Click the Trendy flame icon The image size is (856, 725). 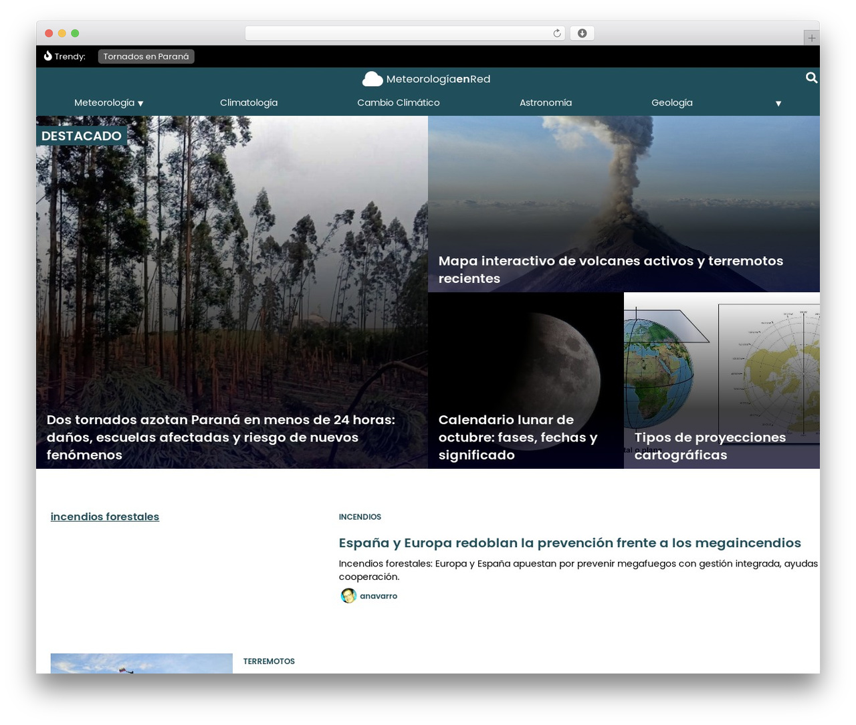[47, 56]
